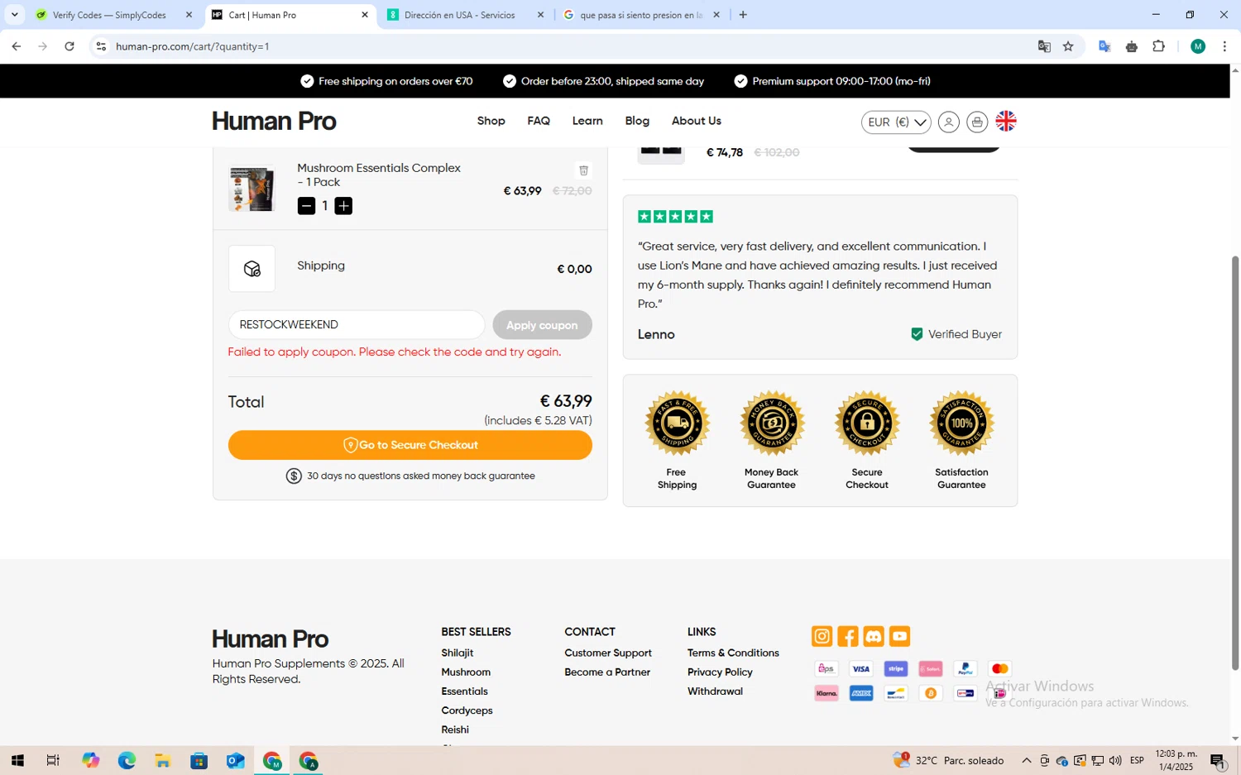Open the Blog page

coord(637,121)
